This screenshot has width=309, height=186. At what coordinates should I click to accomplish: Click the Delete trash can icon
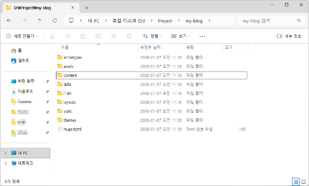coord(129,36)
